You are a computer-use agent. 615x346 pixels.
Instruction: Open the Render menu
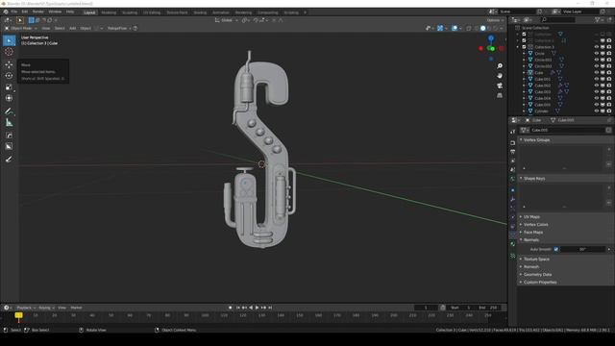pyautogui.click(x=38, y=12)
